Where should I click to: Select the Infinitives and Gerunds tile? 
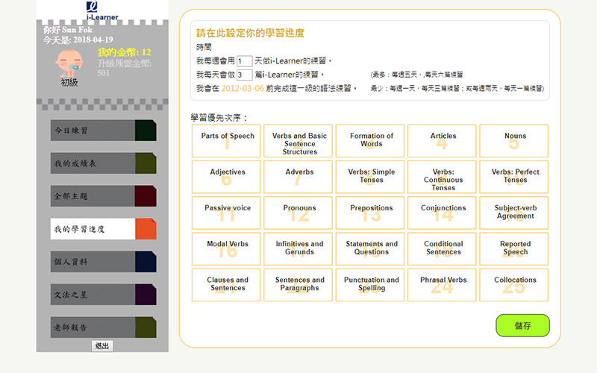298,249
